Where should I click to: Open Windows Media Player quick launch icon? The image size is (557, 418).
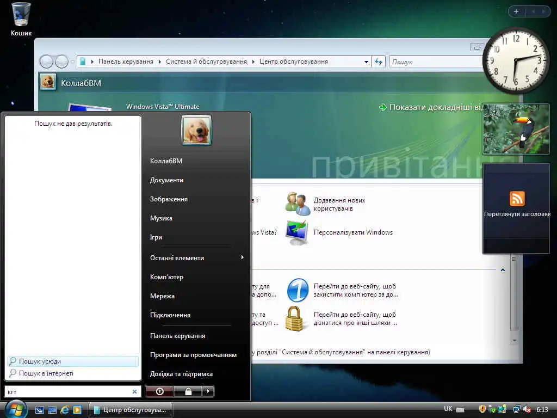tap(77, 410)
